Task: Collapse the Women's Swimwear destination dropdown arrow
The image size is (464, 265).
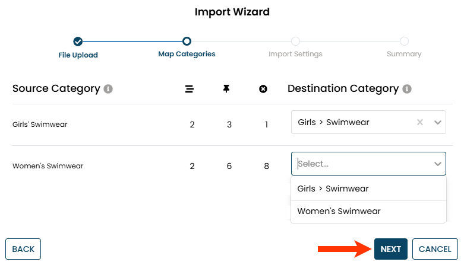Action: click(438, 164)
